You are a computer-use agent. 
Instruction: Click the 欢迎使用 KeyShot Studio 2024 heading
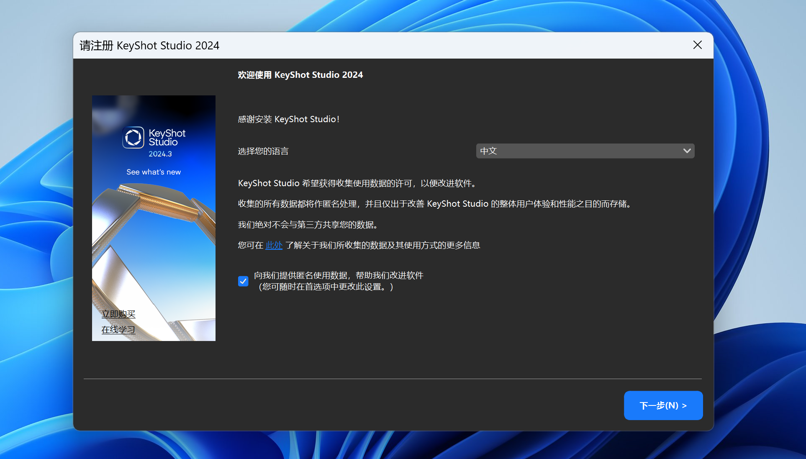(300, 75)
